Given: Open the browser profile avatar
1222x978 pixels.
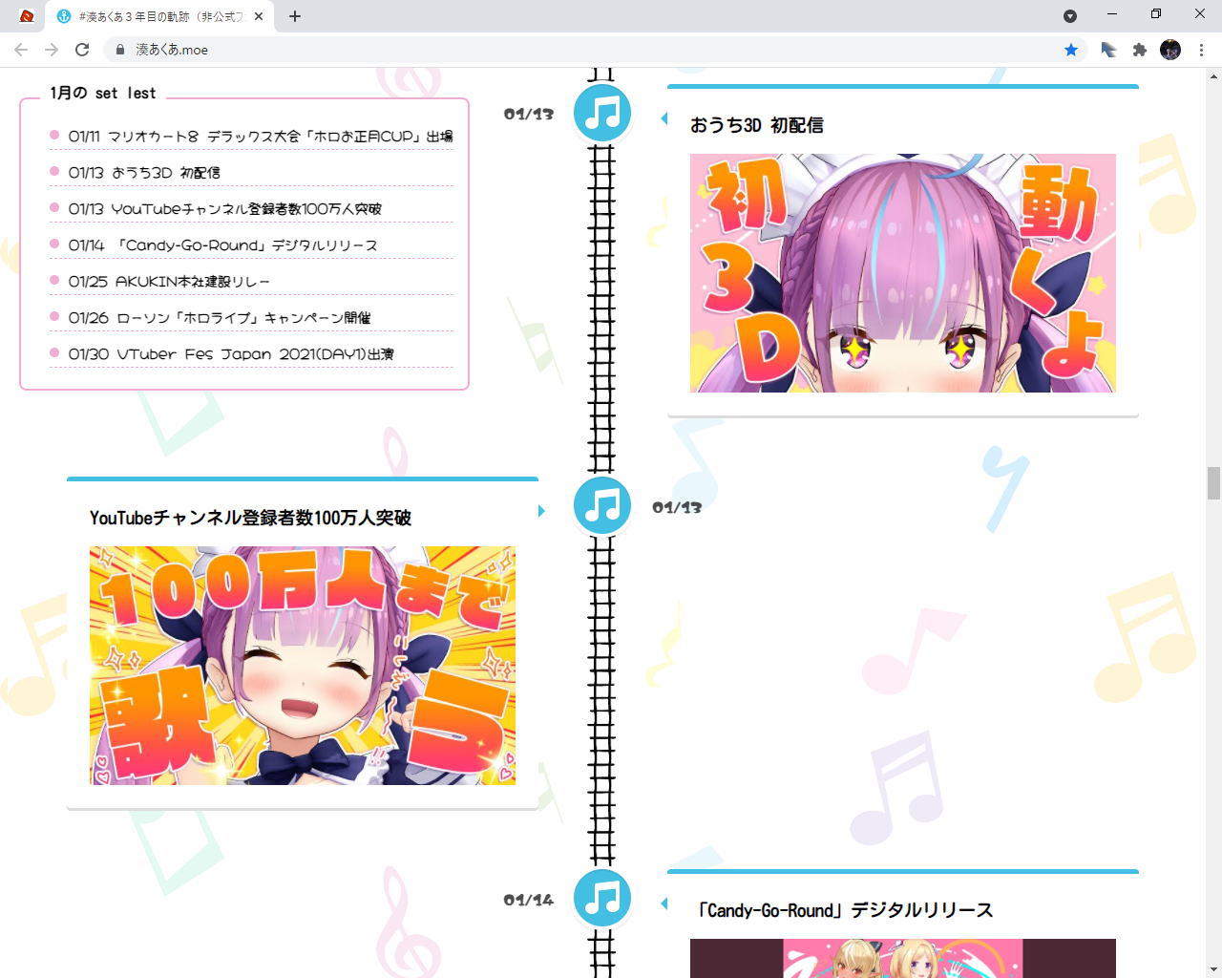Looking at the screenshot, I should [1170, 50].
